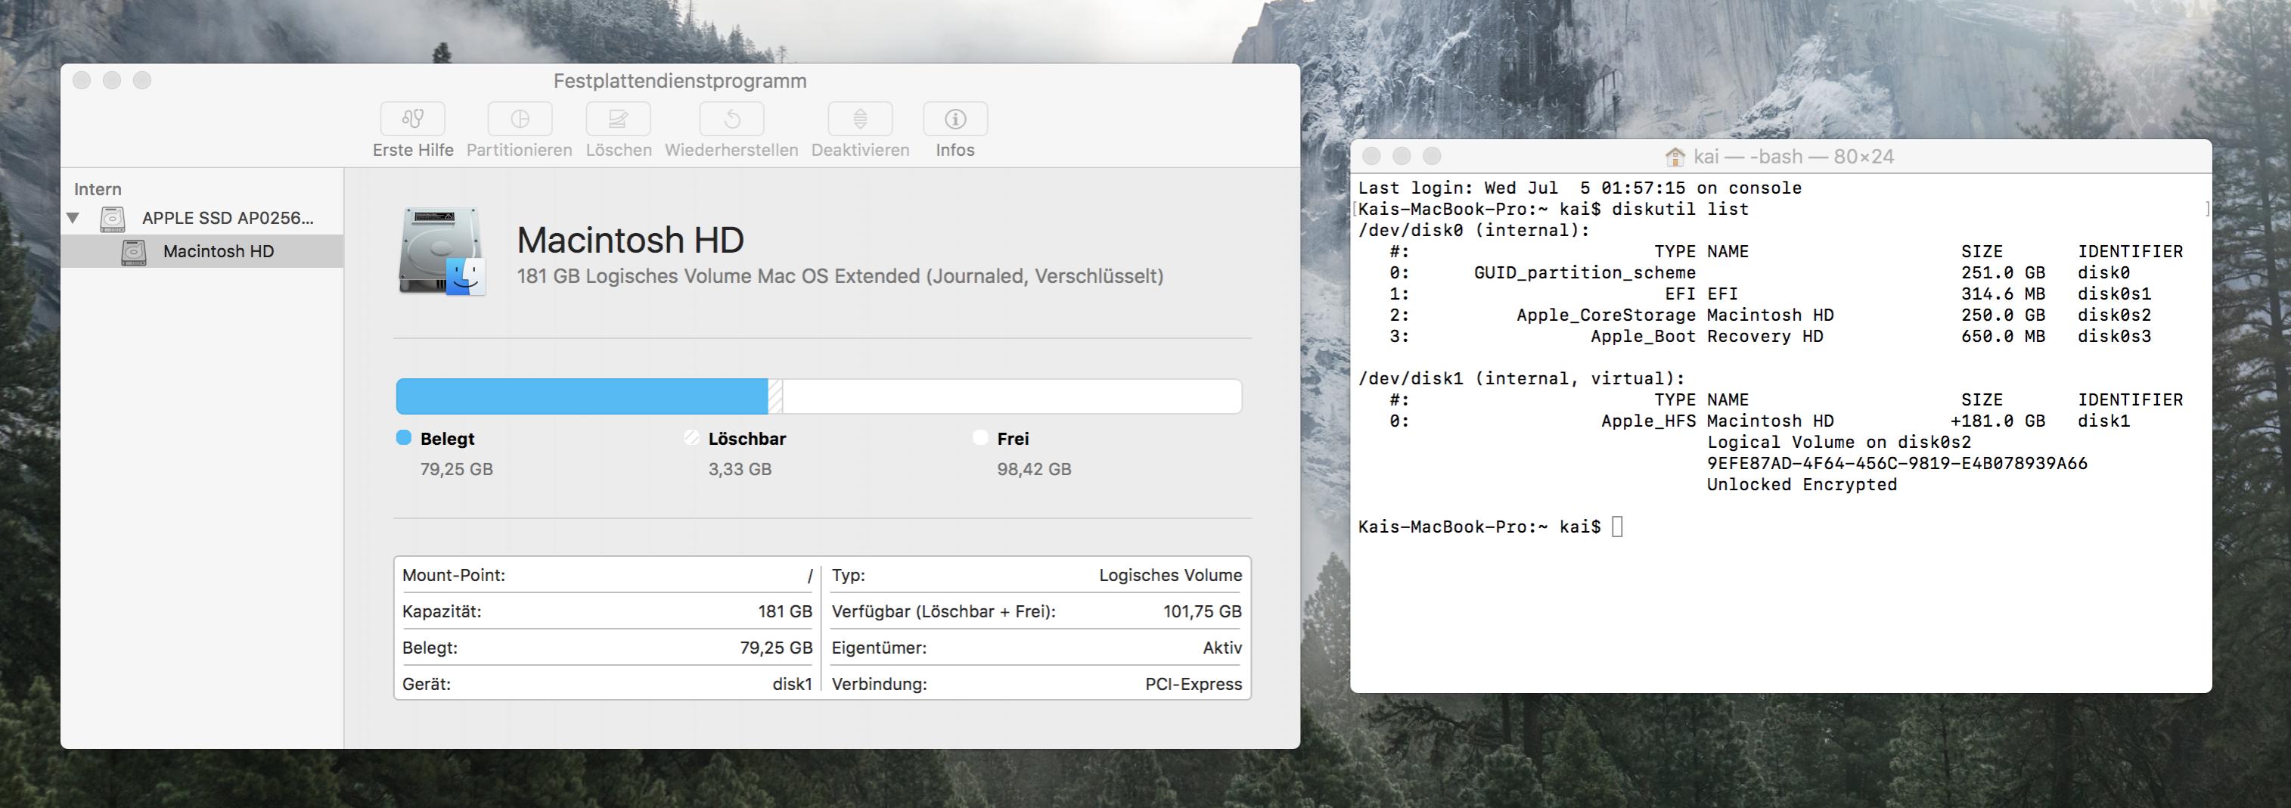Click the 181 GB Logisches Volume subtitle

tap(840, 276)
